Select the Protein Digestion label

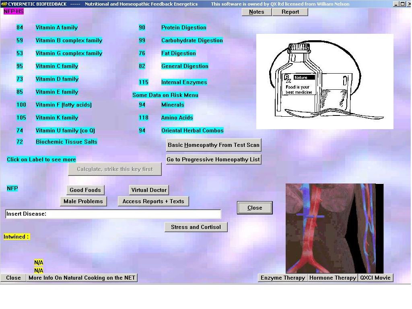(184, 28)
